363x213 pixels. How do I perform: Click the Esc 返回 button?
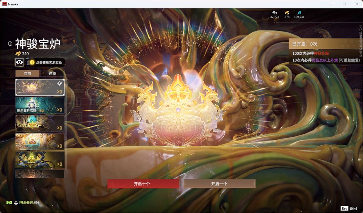coord(349,208)
